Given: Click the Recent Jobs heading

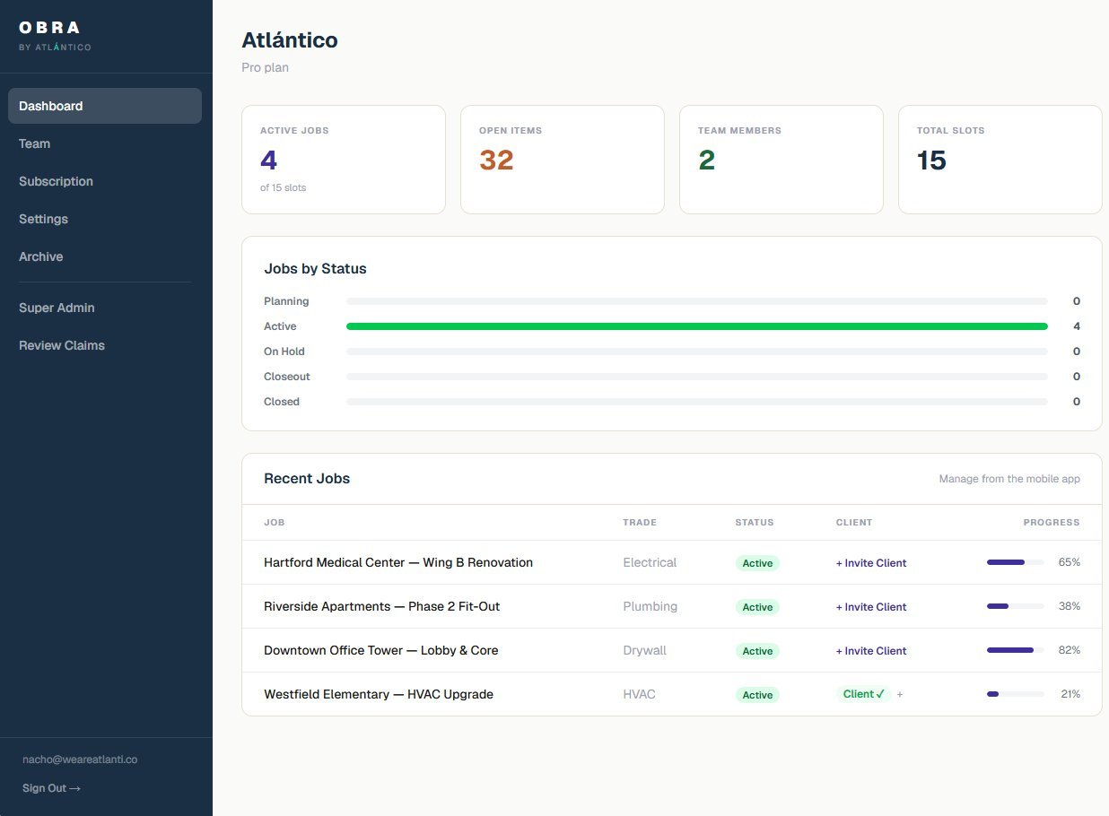Looking at the screenshot, I should click(307, 478).
